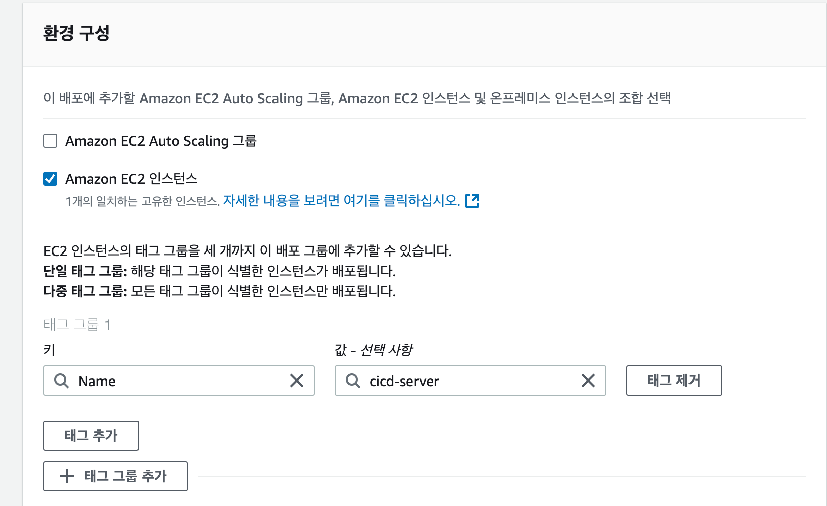Clear the Name key field with its X icon
Screen dimensions: 827x506
pos(297,381)
